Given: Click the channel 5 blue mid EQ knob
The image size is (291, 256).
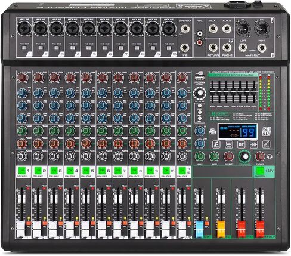Looking at the screenshot, I should click(x=86, y=106).
